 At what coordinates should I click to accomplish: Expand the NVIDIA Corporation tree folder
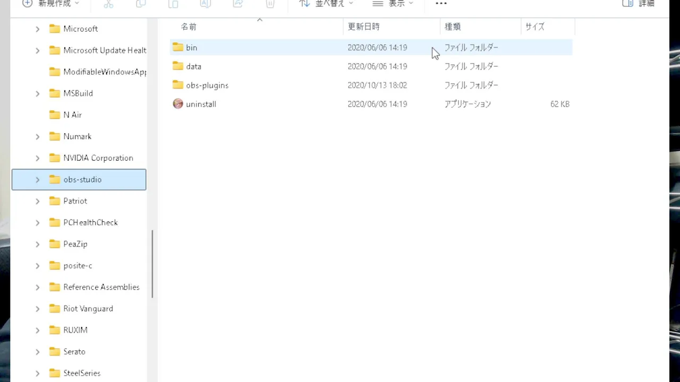(37, 158)
